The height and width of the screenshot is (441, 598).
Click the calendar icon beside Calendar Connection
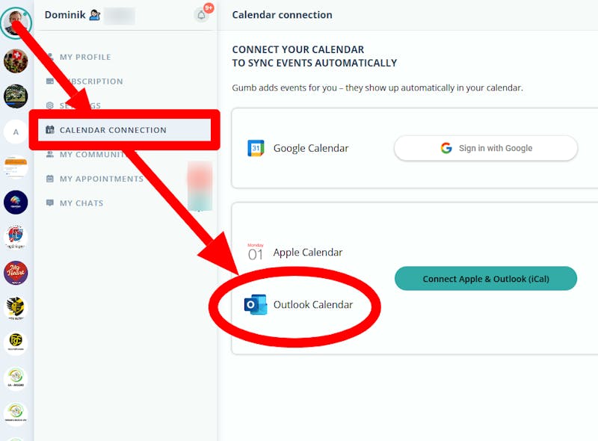point(50,130)
